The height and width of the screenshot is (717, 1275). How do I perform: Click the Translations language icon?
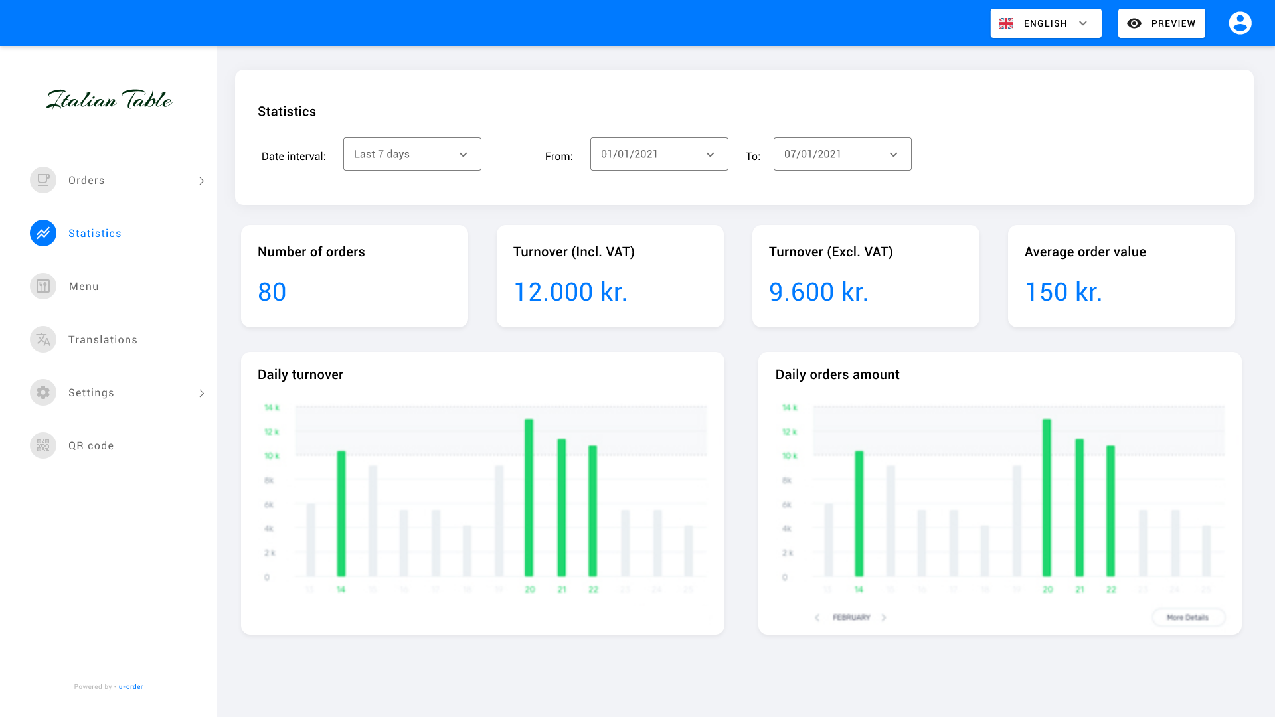click(43, 339)
